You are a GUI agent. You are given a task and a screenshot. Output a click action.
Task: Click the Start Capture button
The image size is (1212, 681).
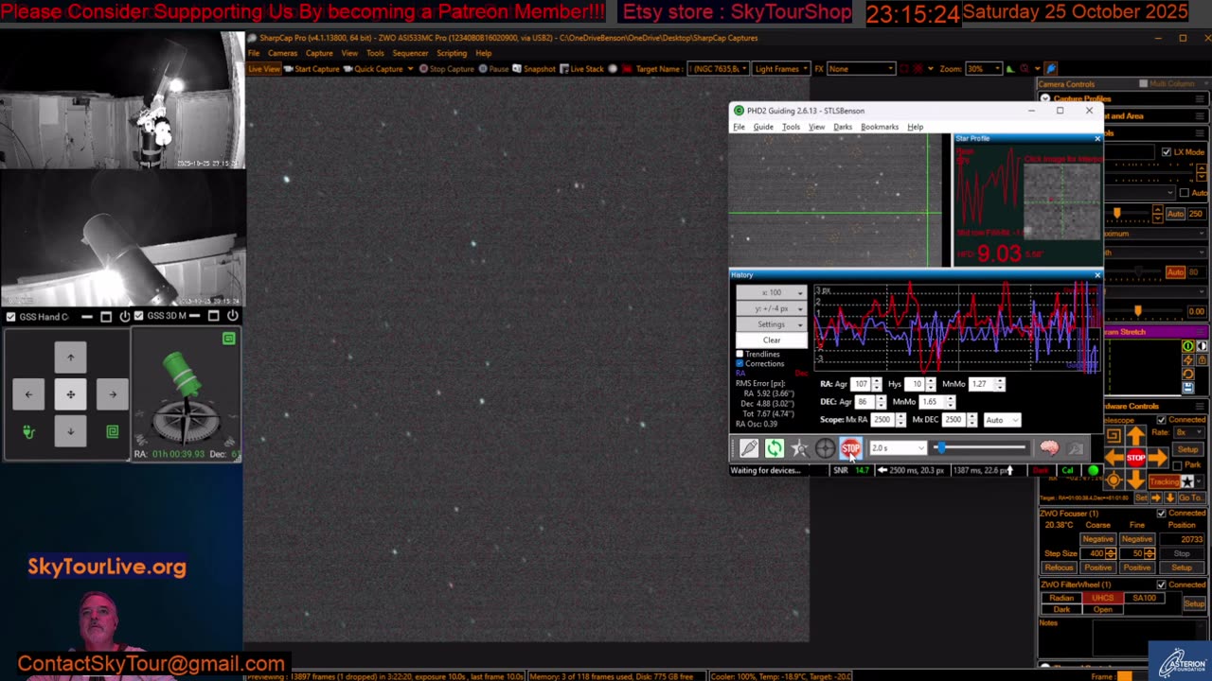click(x=312, y=68)
